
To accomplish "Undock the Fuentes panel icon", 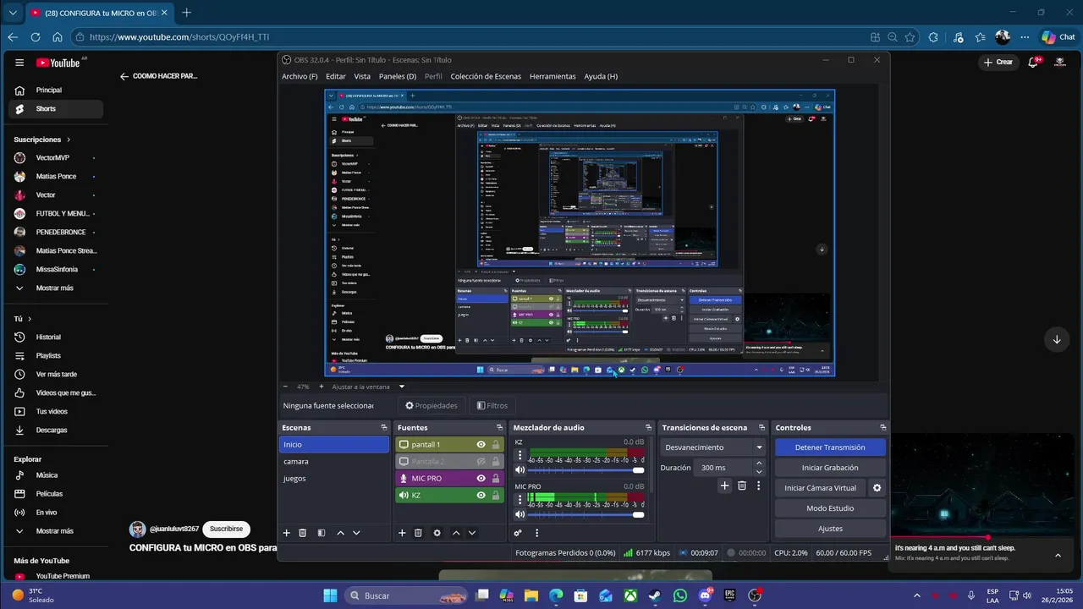I will (499, 428).
